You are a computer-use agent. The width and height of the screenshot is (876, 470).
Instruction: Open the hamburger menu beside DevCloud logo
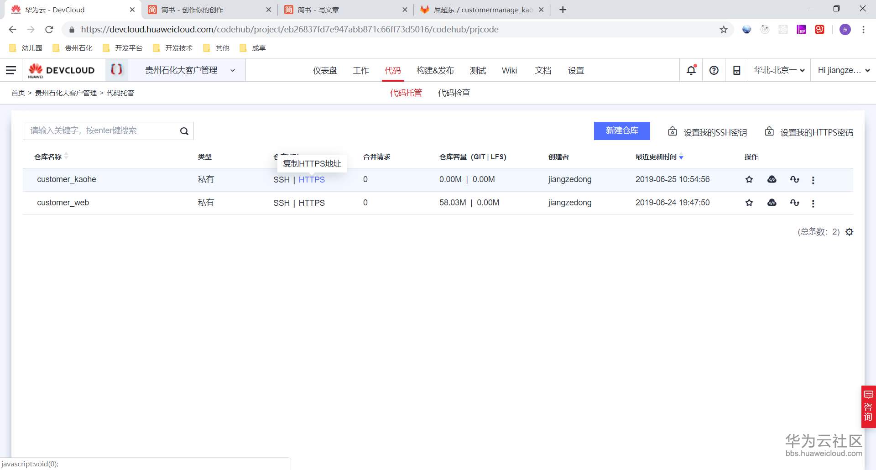11,70
